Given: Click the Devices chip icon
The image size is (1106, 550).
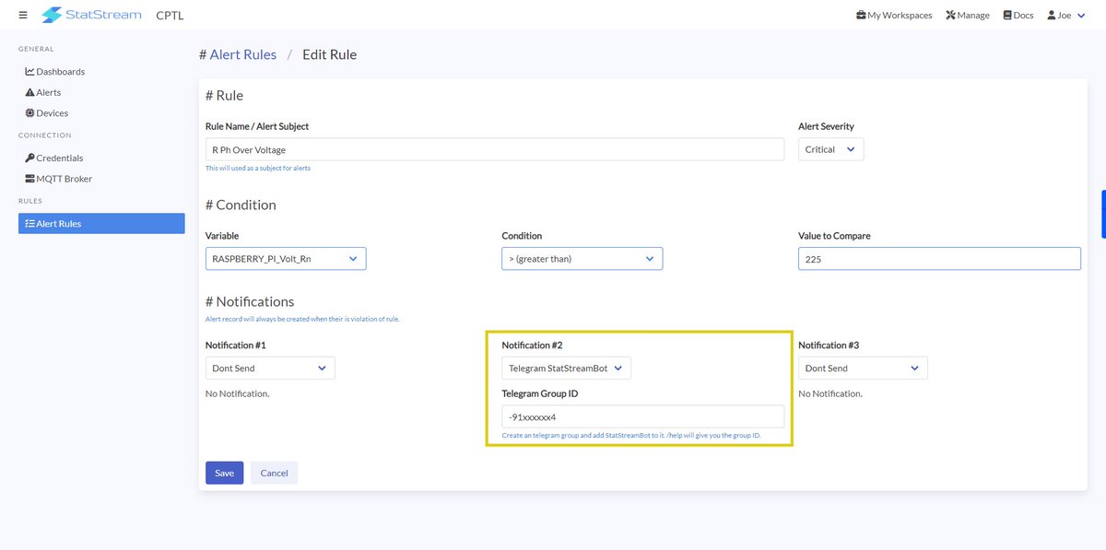Looking at the screenshot, I should coord(29,113).
